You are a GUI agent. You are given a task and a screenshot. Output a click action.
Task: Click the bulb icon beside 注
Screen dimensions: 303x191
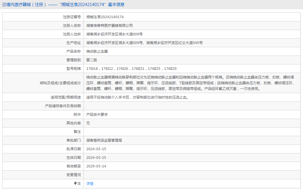[x=75, y=183]
